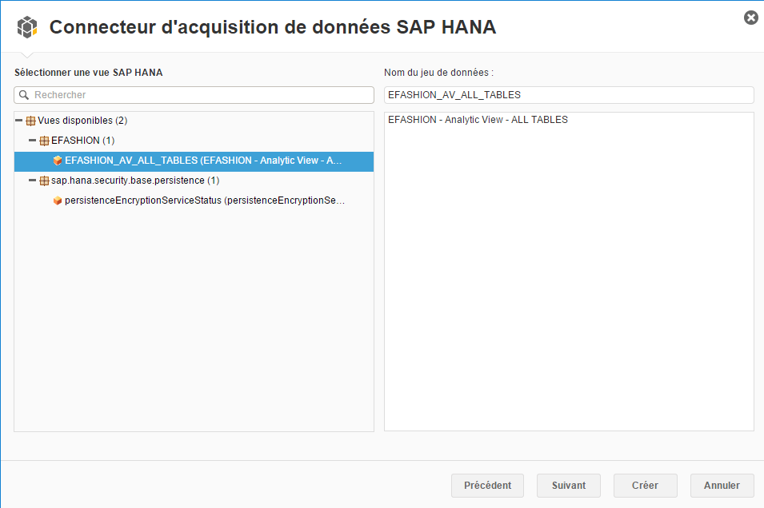Click the grid icon beside Vues disponibles
764x508 pixels.
[30, 121]
